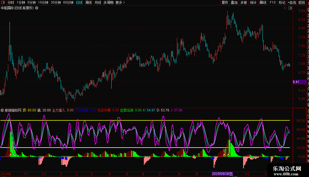Open the 华能国际 chart title dropdown icon

(37, 8)
